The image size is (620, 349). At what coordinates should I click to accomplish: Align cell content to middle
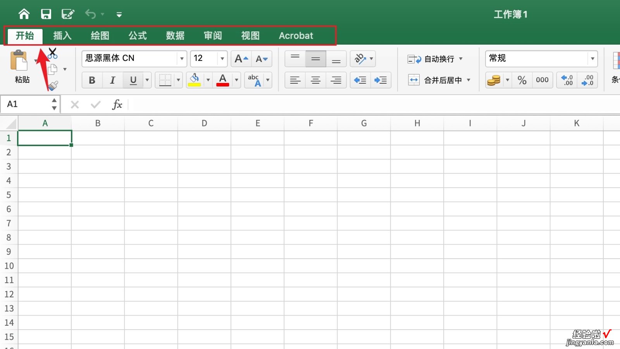point(316,59)
